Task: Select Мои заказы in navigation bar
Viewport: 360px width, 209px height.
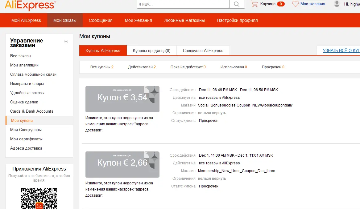Action: [65, 20]
